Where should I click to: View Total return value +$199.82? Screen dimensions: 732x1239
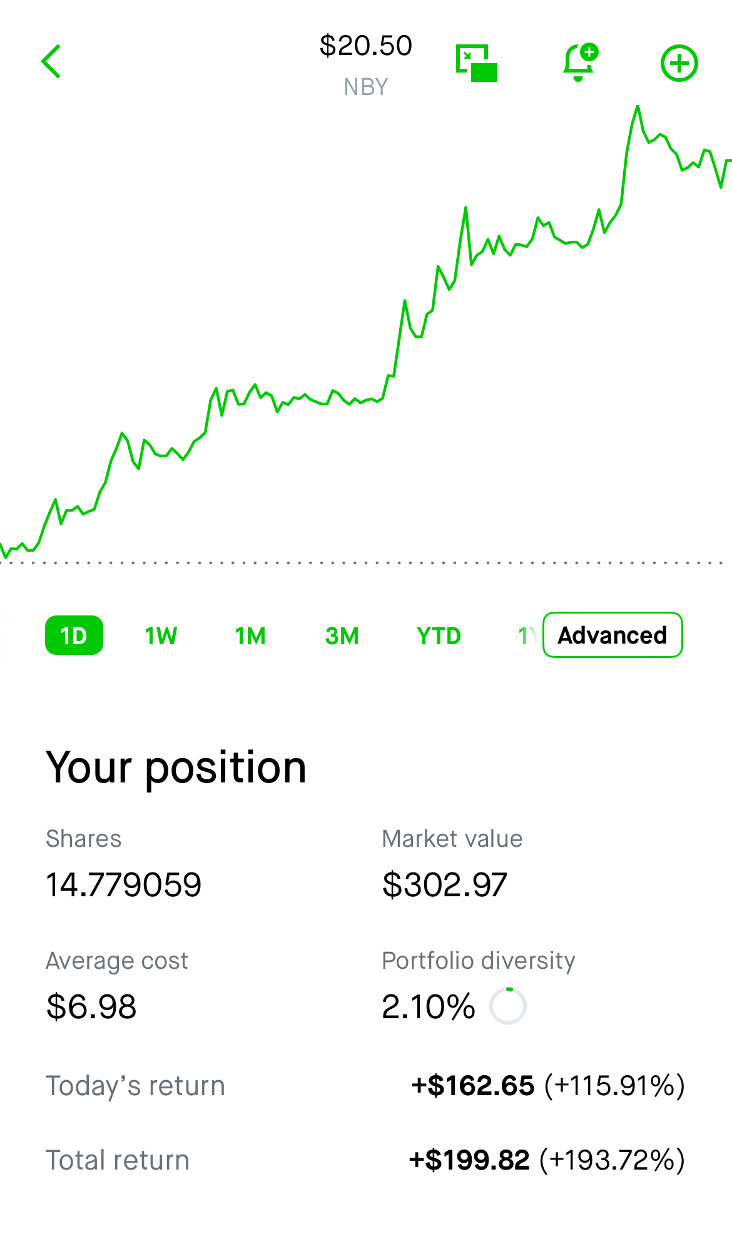[x=469, y=1160]
